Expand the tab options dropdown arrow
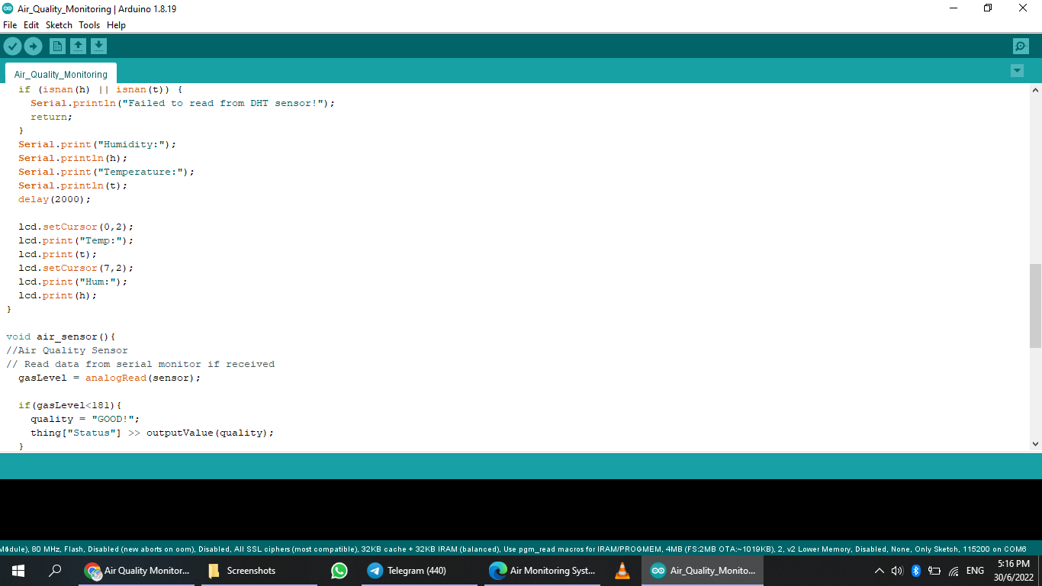The width and height of the screenshot is (1042, 586). [1017, 71]
